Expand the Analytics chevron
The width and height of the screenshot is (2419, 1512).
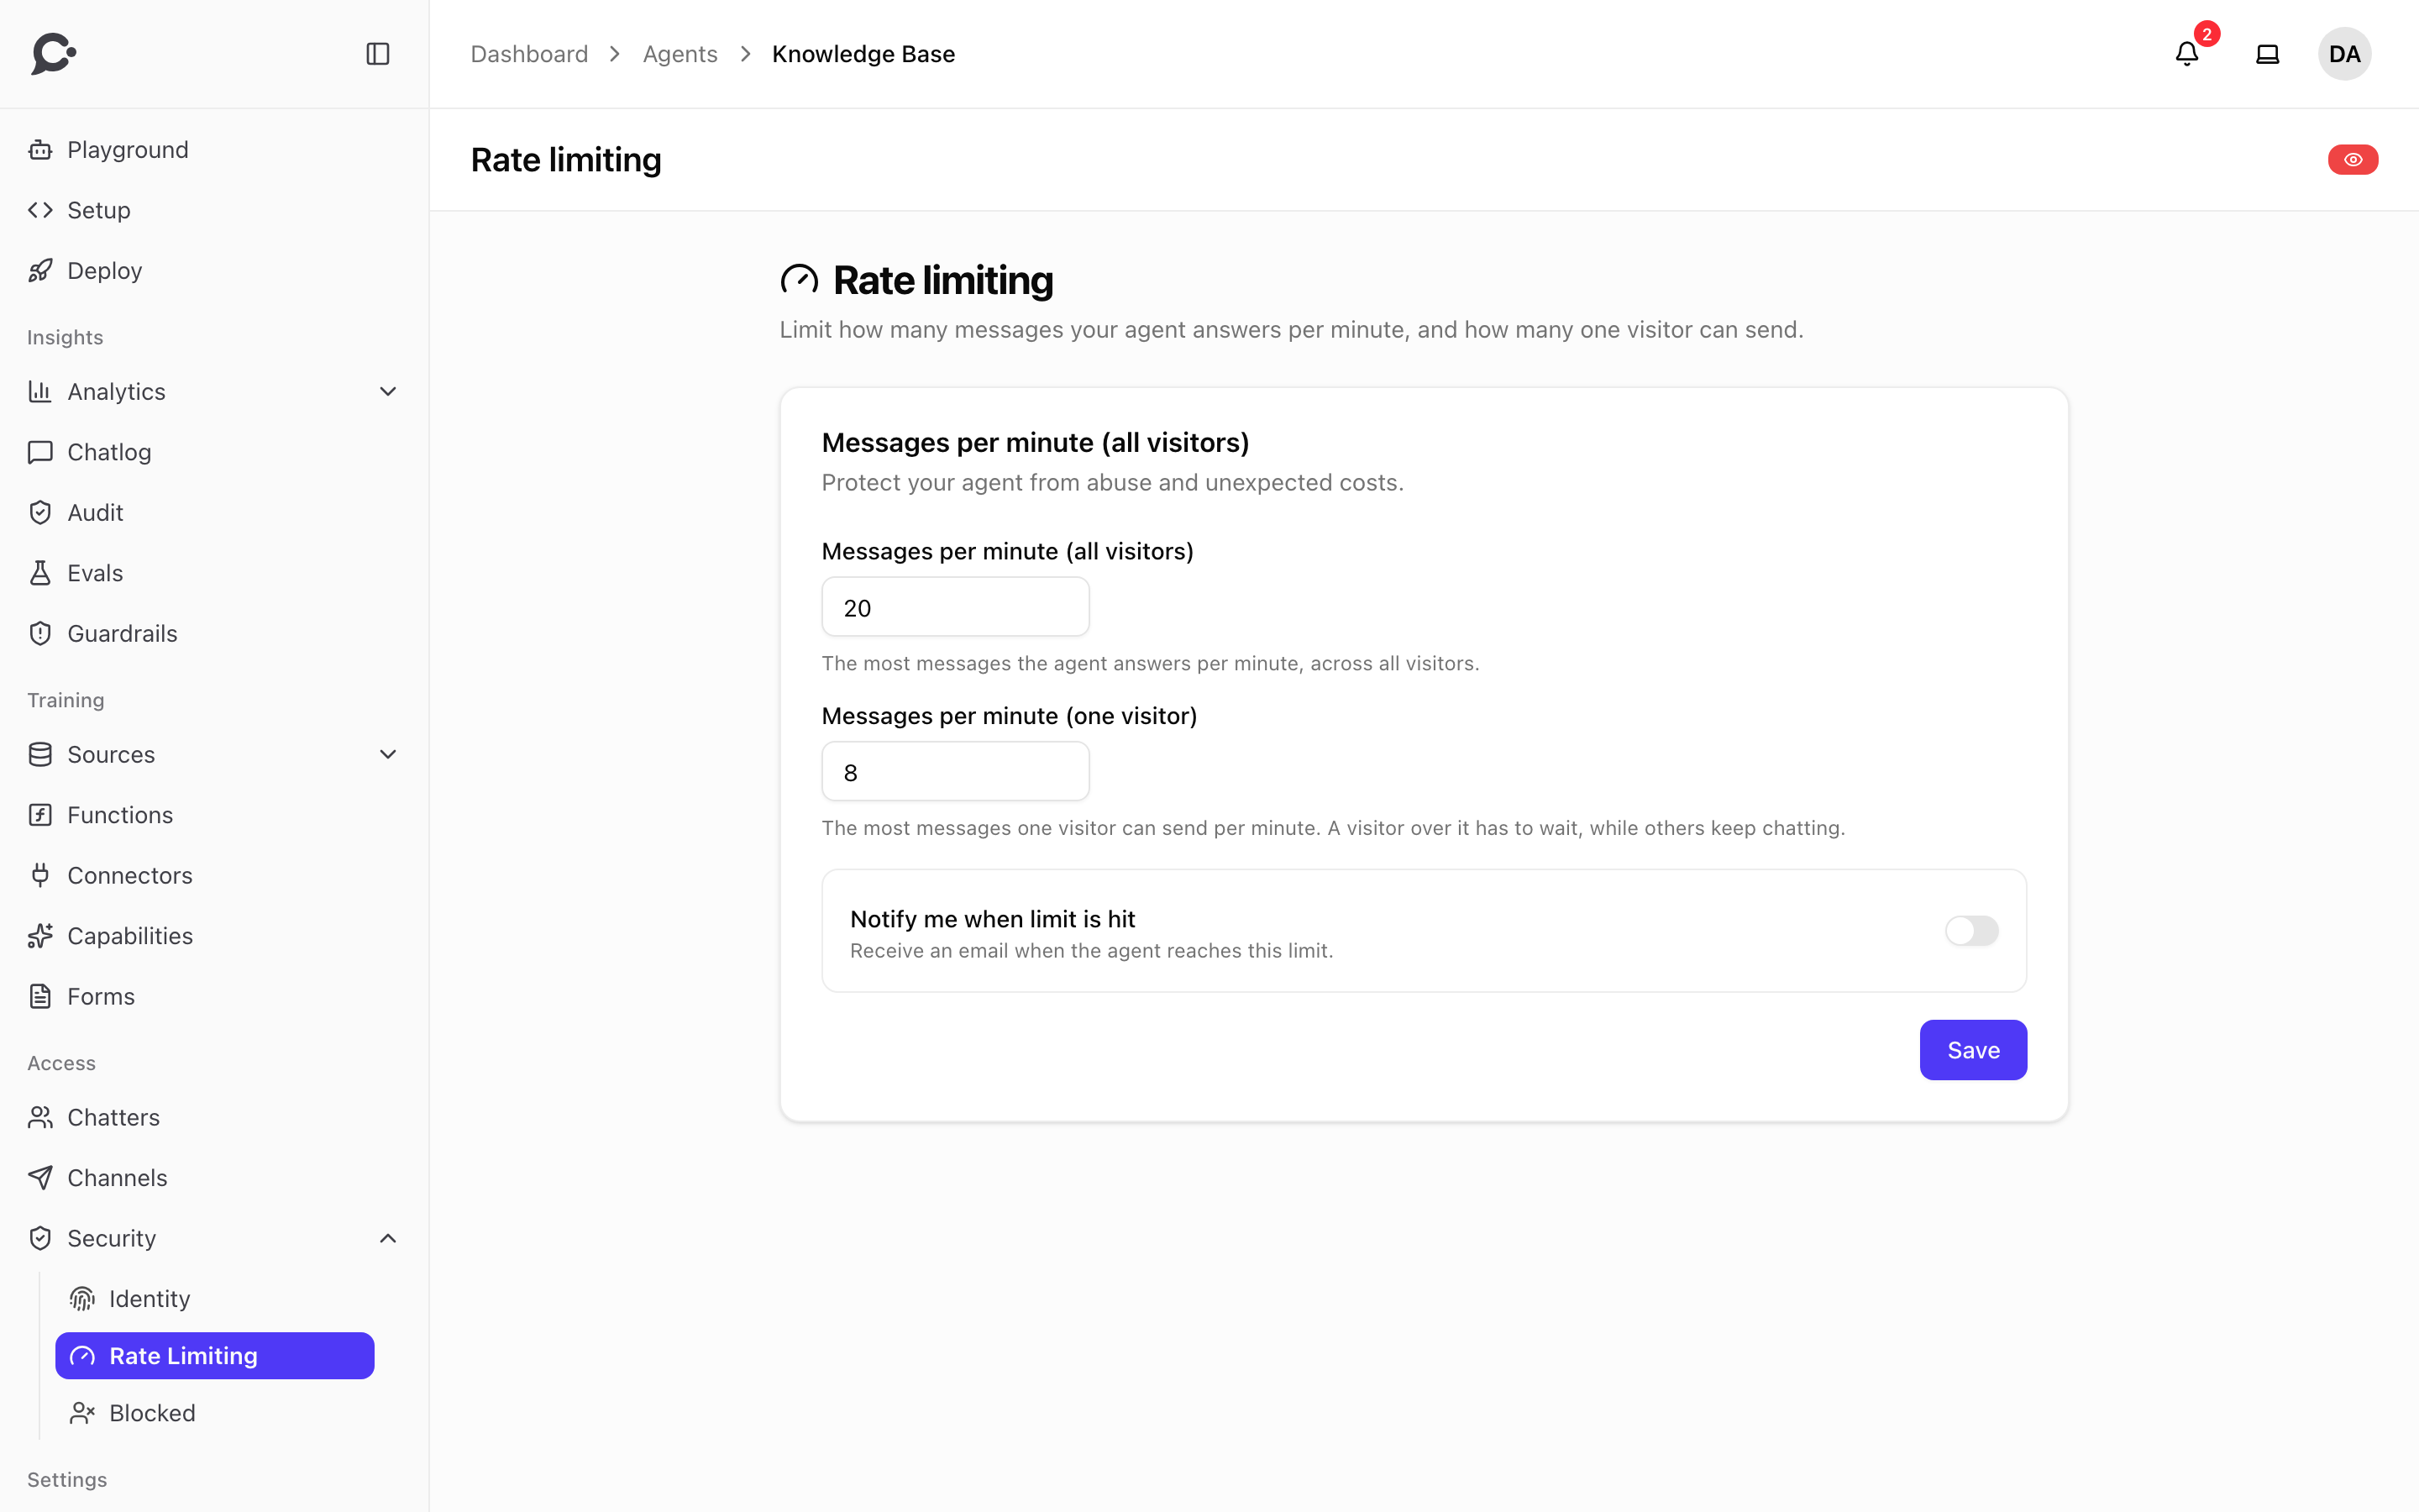(388, 392)
